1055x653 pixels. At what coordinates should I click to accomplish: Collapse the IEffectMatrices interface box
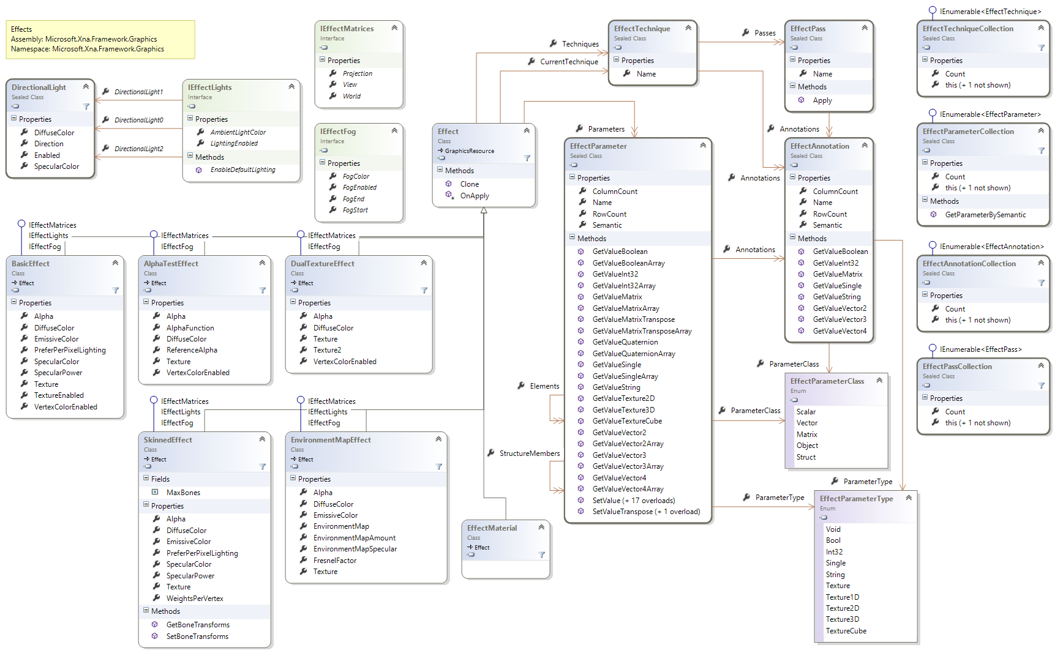tap(394, 28)
